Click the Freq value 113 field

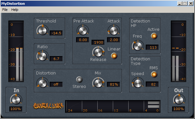[152, 47]
